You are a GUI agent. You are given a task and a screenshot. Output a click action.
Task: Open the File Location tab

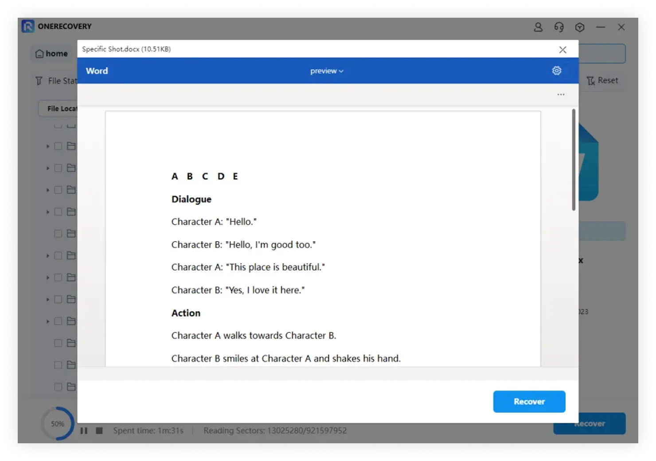(60, 109)
